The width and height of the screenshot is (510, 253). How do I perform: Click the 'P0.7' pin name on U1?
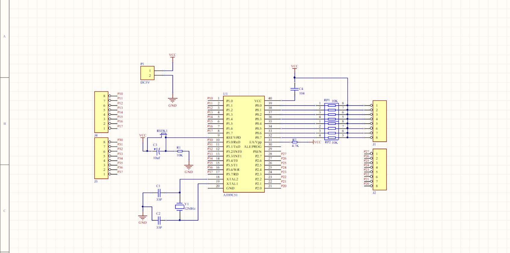(258, 138)
